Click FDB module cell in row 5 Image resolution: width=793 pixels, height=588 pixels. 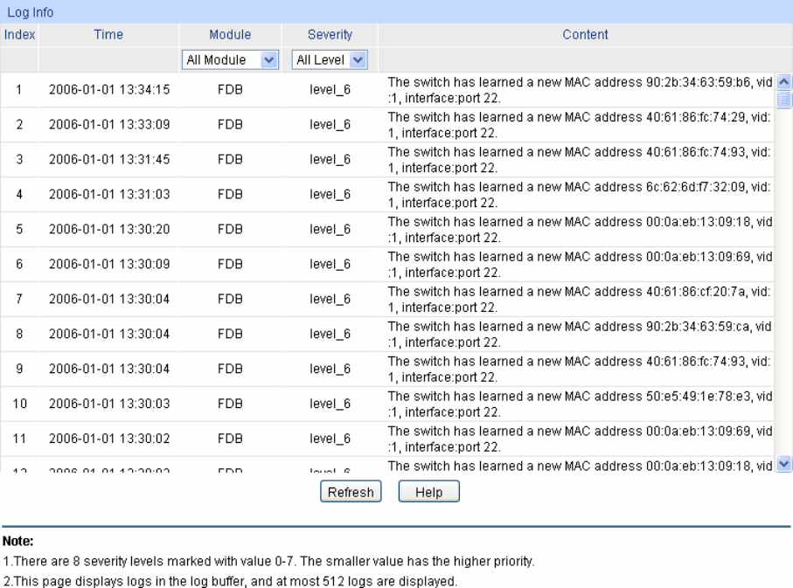coord(230,229)
